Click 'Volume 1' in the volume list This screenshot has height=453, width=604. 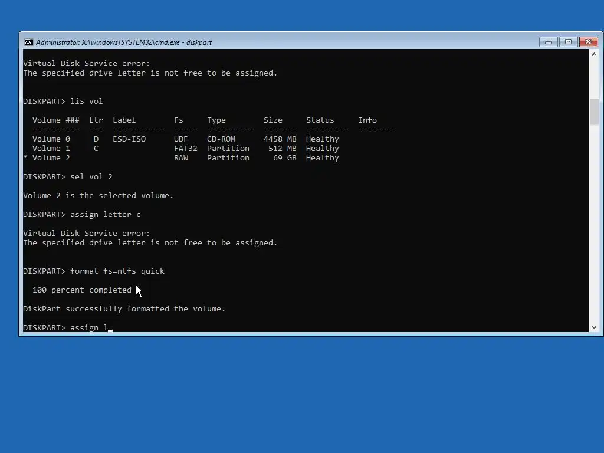51,148
